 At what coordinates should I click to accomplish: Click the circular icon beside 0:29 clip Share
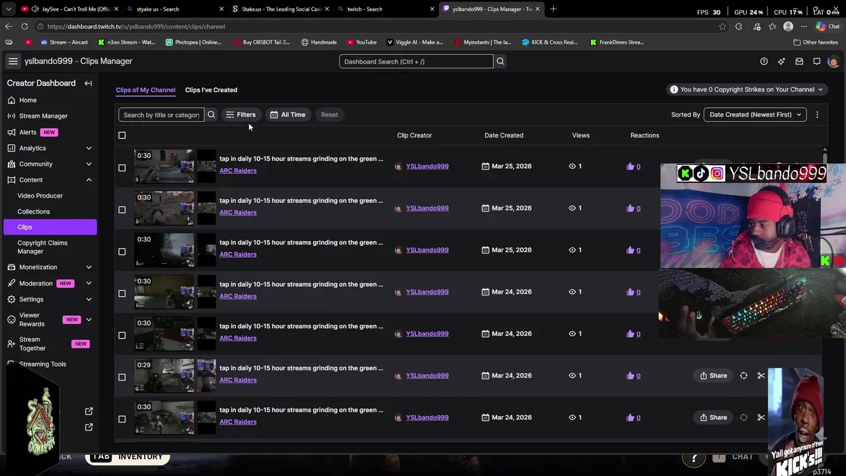click(x=744, y=376)
